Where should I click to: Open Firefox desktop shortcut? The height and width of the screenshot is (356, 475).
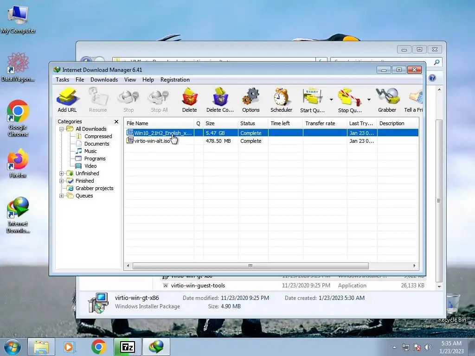pos(18,164)
